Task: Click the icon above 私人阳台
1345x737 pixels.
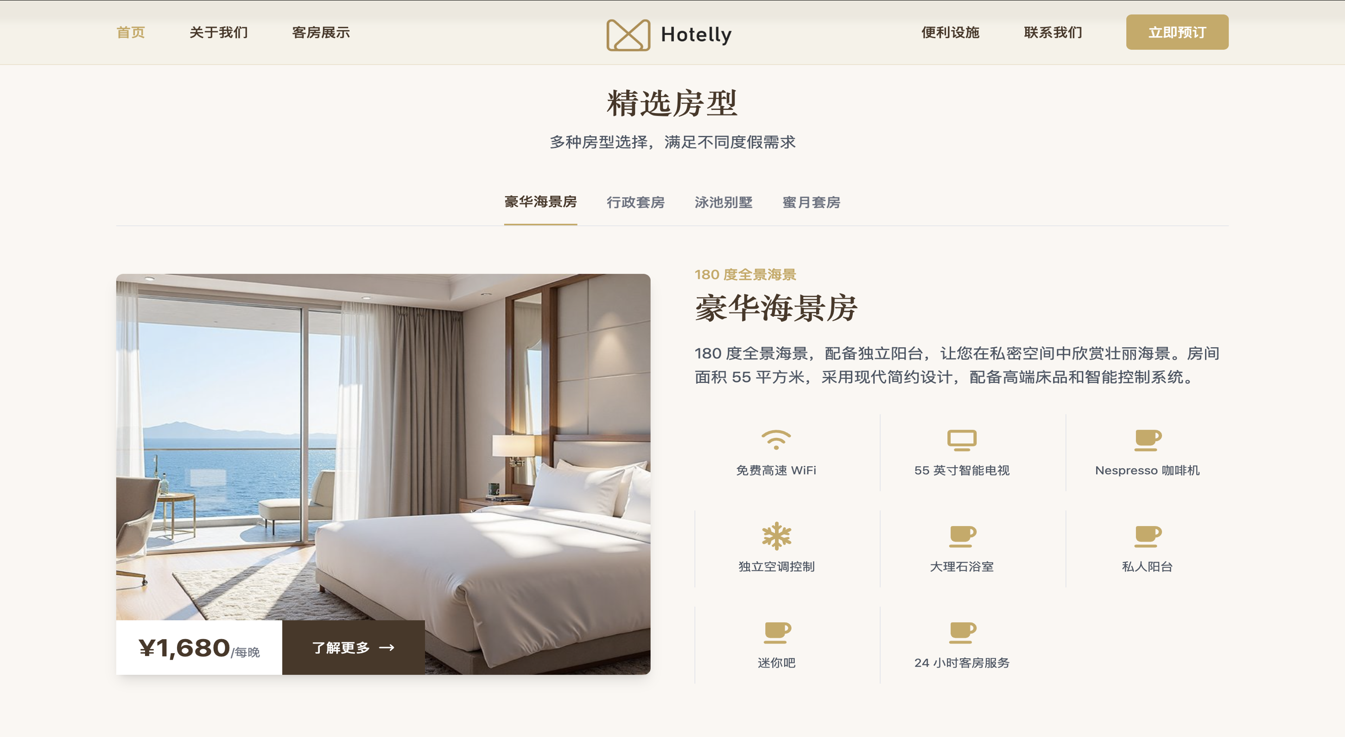Action: coord(1147,536)
